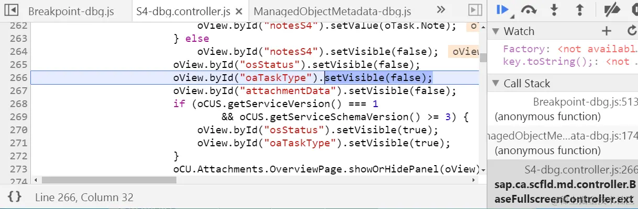Refresh the watch expressions
The height and width of the screenshot is (209, 638).
(x=632, y=31)
